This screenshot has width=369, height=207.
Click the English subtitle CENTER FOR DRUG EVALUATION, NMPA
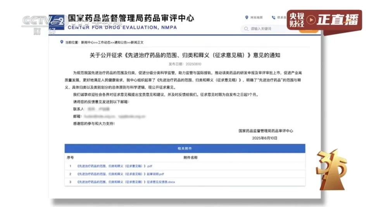(122, 27)
